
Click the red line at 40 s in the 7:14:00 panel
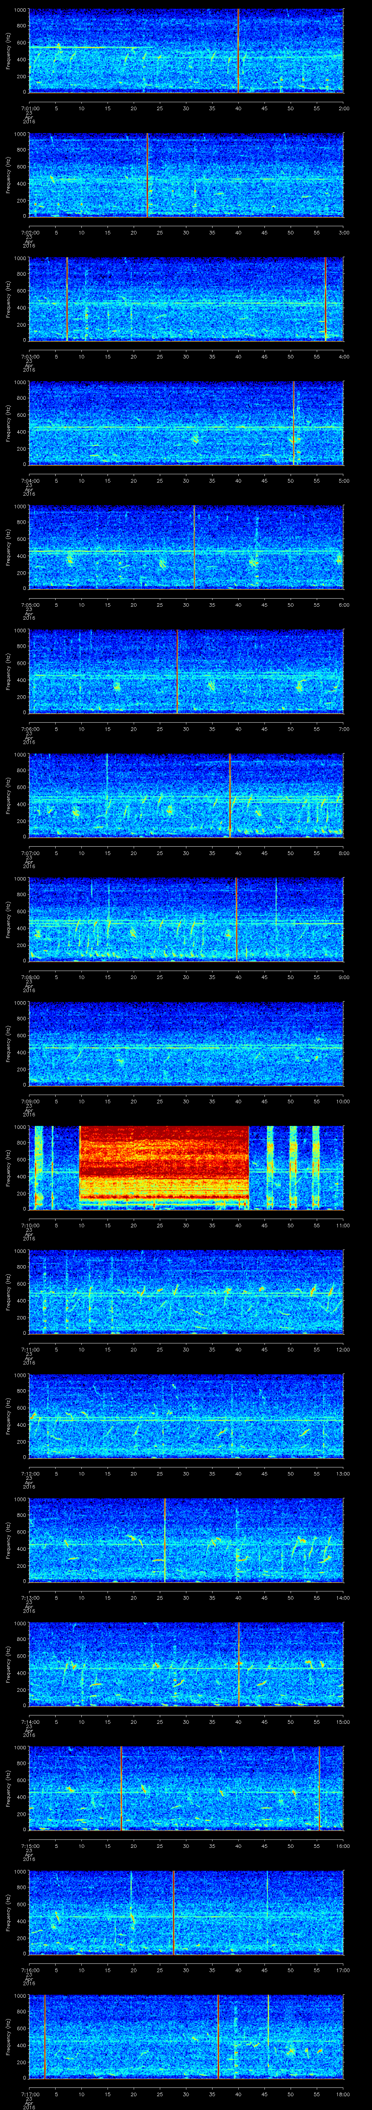[x=239, y=1665]
